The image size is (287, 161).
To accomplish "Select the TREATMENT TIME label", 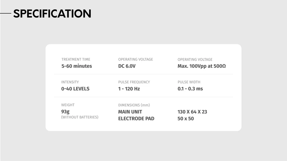I will tap(76, 59).
